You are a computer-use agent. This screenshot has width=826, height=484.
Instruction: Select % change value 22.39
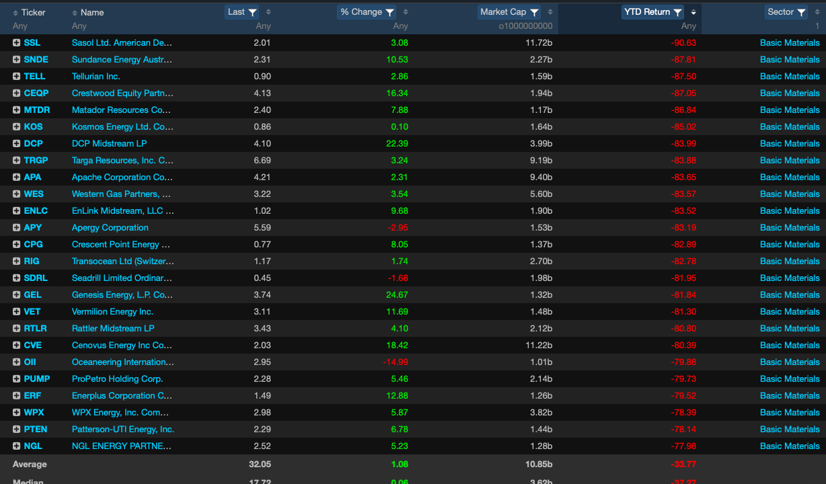tap(397, 143)
